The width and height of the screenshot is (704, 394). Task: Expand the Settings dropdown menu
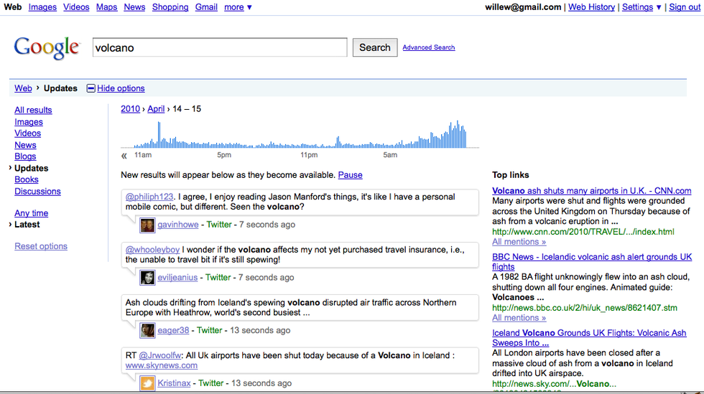click(642, 7)
